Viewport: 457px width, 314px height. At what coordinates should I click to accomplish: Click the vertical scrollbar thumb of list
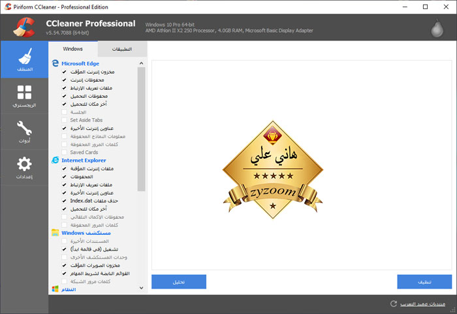(x=142, y=129)
